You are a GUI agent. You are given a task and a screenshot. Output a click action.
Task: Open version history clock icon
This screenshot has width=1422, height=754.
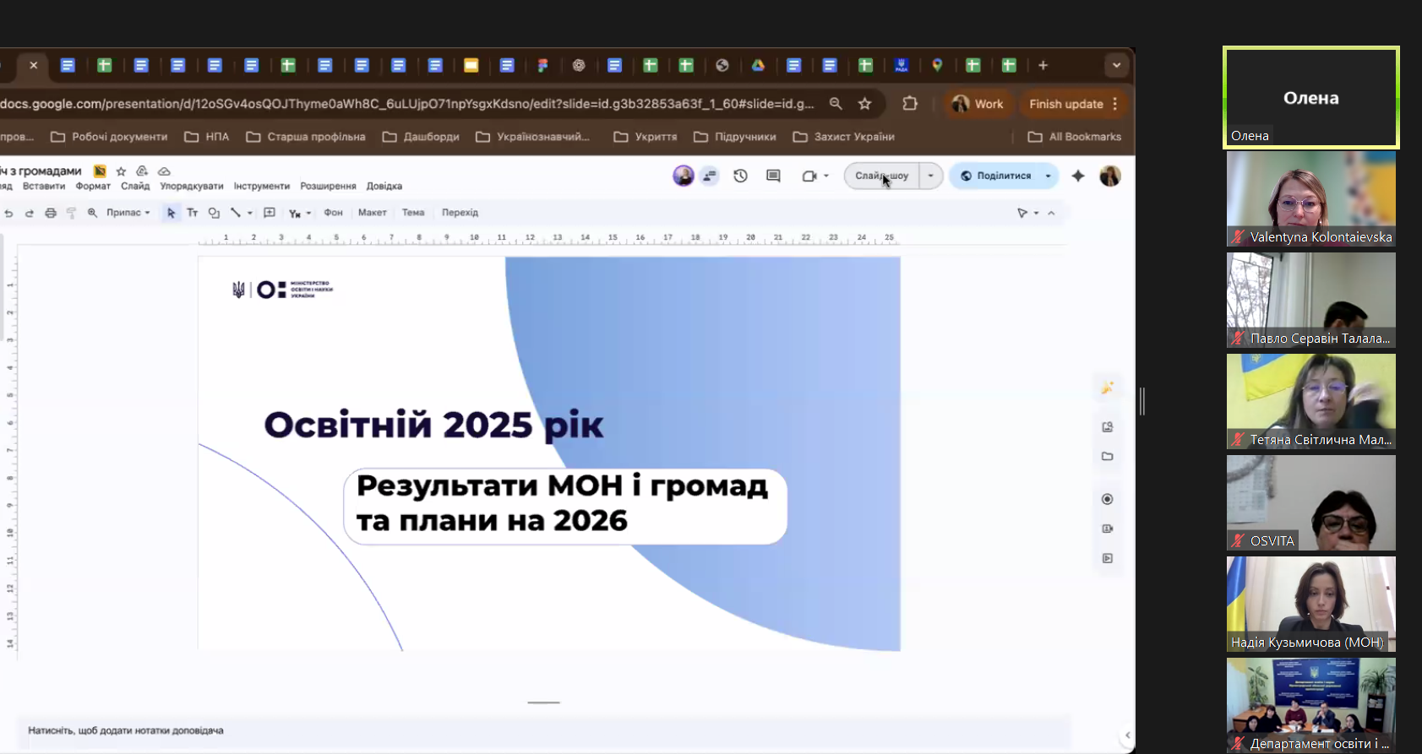(740, 176)
